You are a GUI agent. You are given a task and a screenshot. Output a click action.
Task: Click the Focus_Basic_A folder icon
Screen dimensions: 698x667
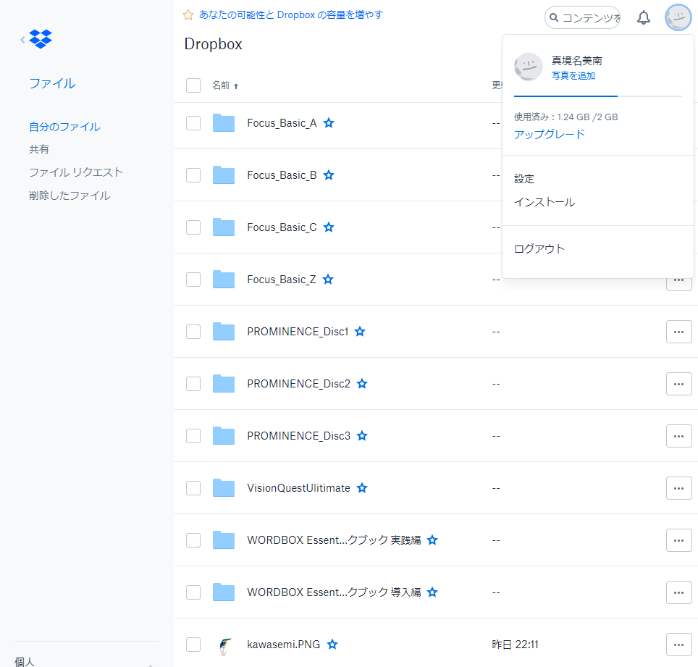pyautogui.click(x=224, y=123)
